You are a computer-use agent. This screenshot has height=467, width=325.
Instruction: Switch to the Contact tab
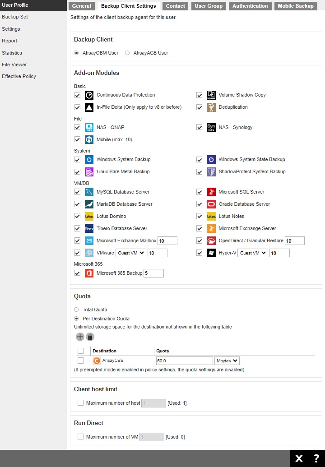click(x=175, y=6)
